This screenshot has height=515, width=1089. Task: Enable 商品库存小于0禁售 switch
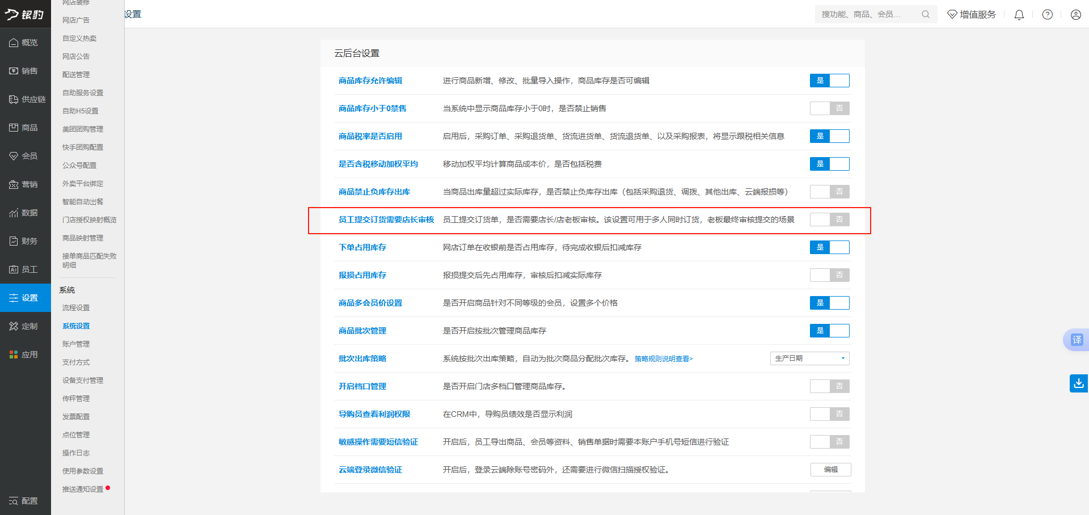coord(829,108)
